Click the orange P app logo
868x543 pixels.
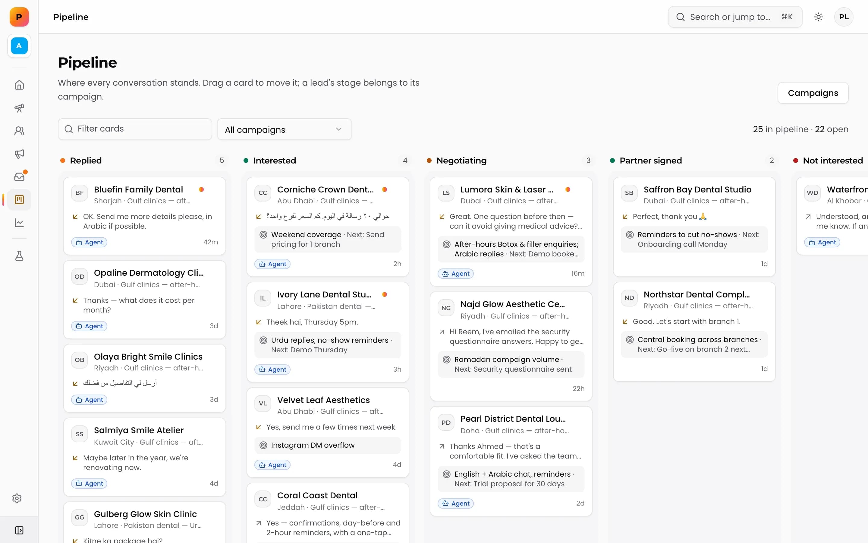coord(19,17)
